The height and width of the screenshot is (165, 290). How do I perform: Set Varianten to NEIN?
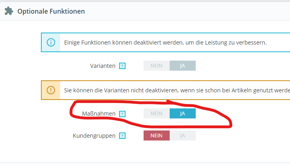coord(156,65)
